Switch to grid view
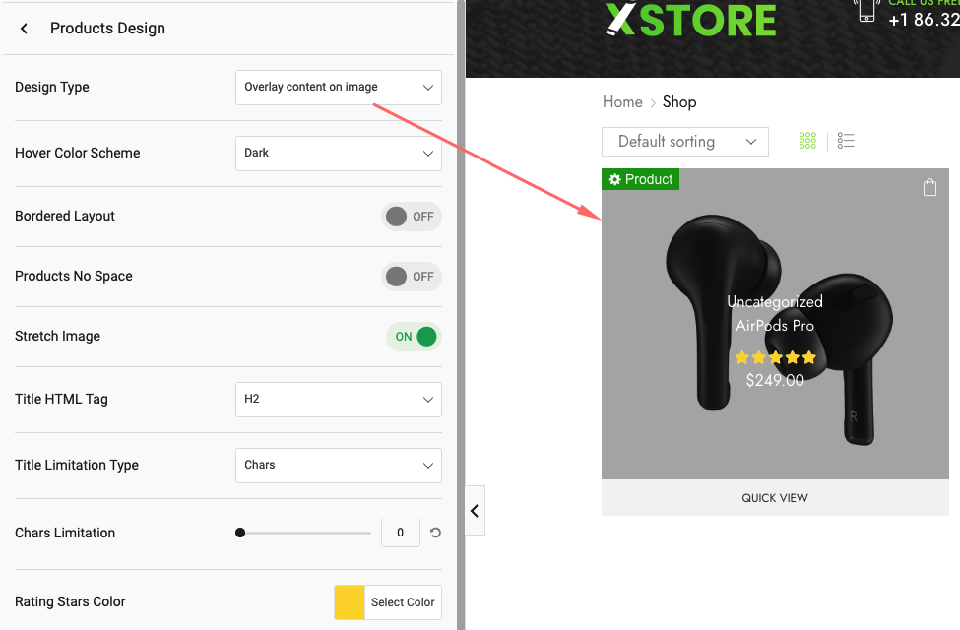Image resolution: width=960 pixels, height=630 pixels. click(x=807, y=141)
